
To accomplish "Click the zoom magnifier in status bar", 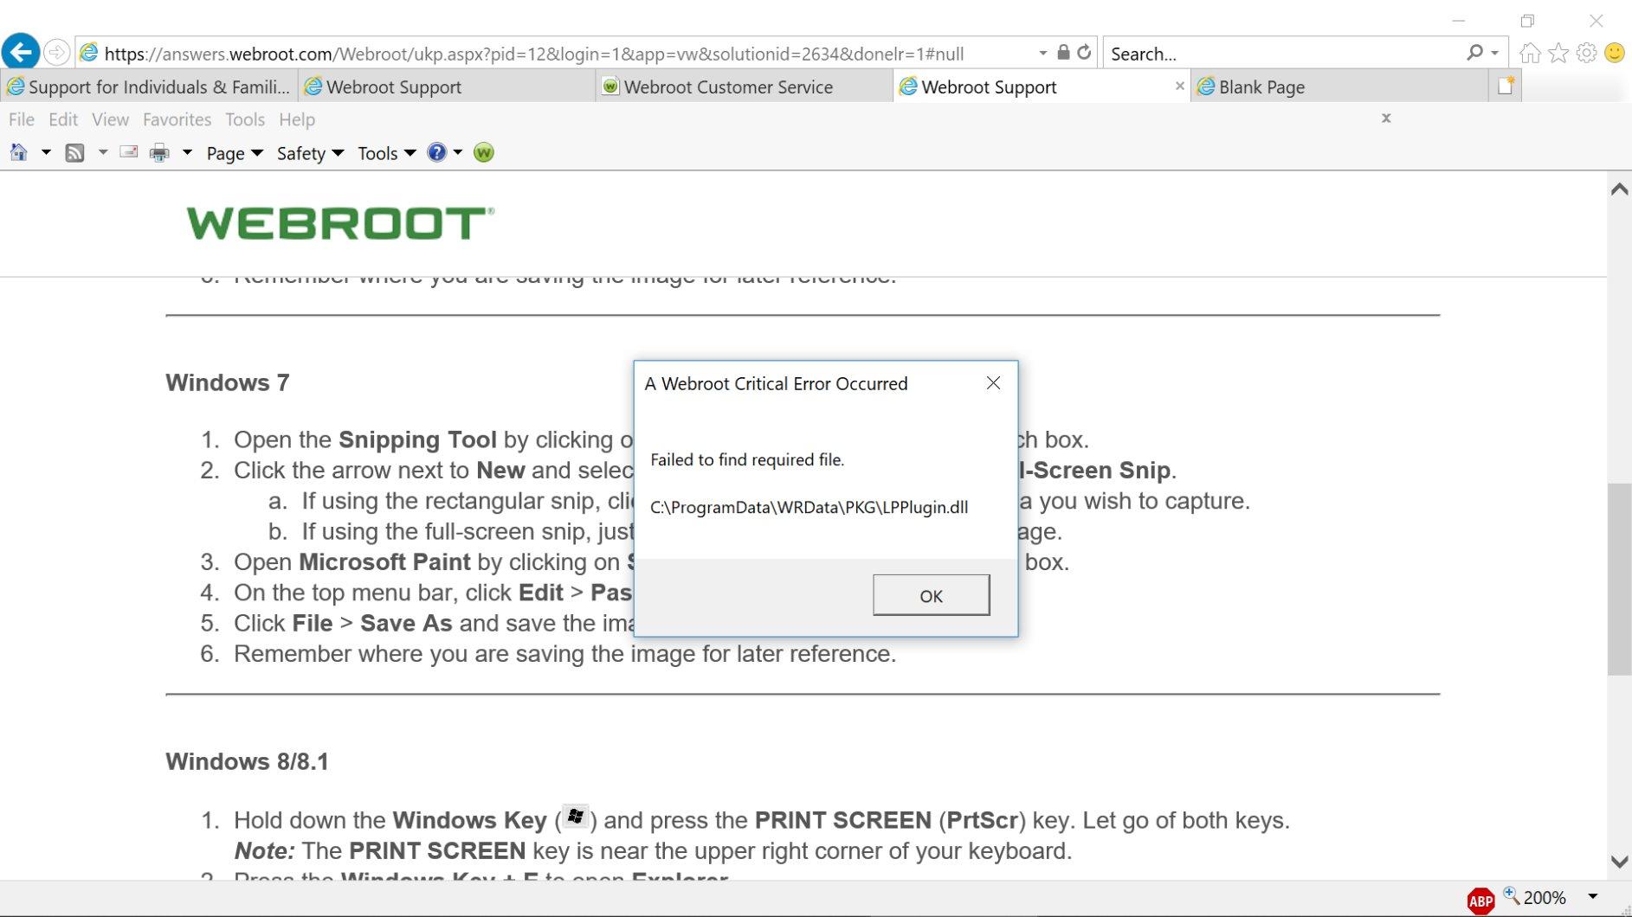I will 1512,895.
